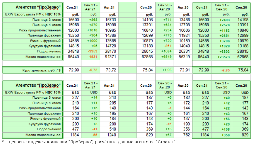Select the ruble price 16600 for Пшеница 3 класс
253x147 pixels.
pos(73,20)
